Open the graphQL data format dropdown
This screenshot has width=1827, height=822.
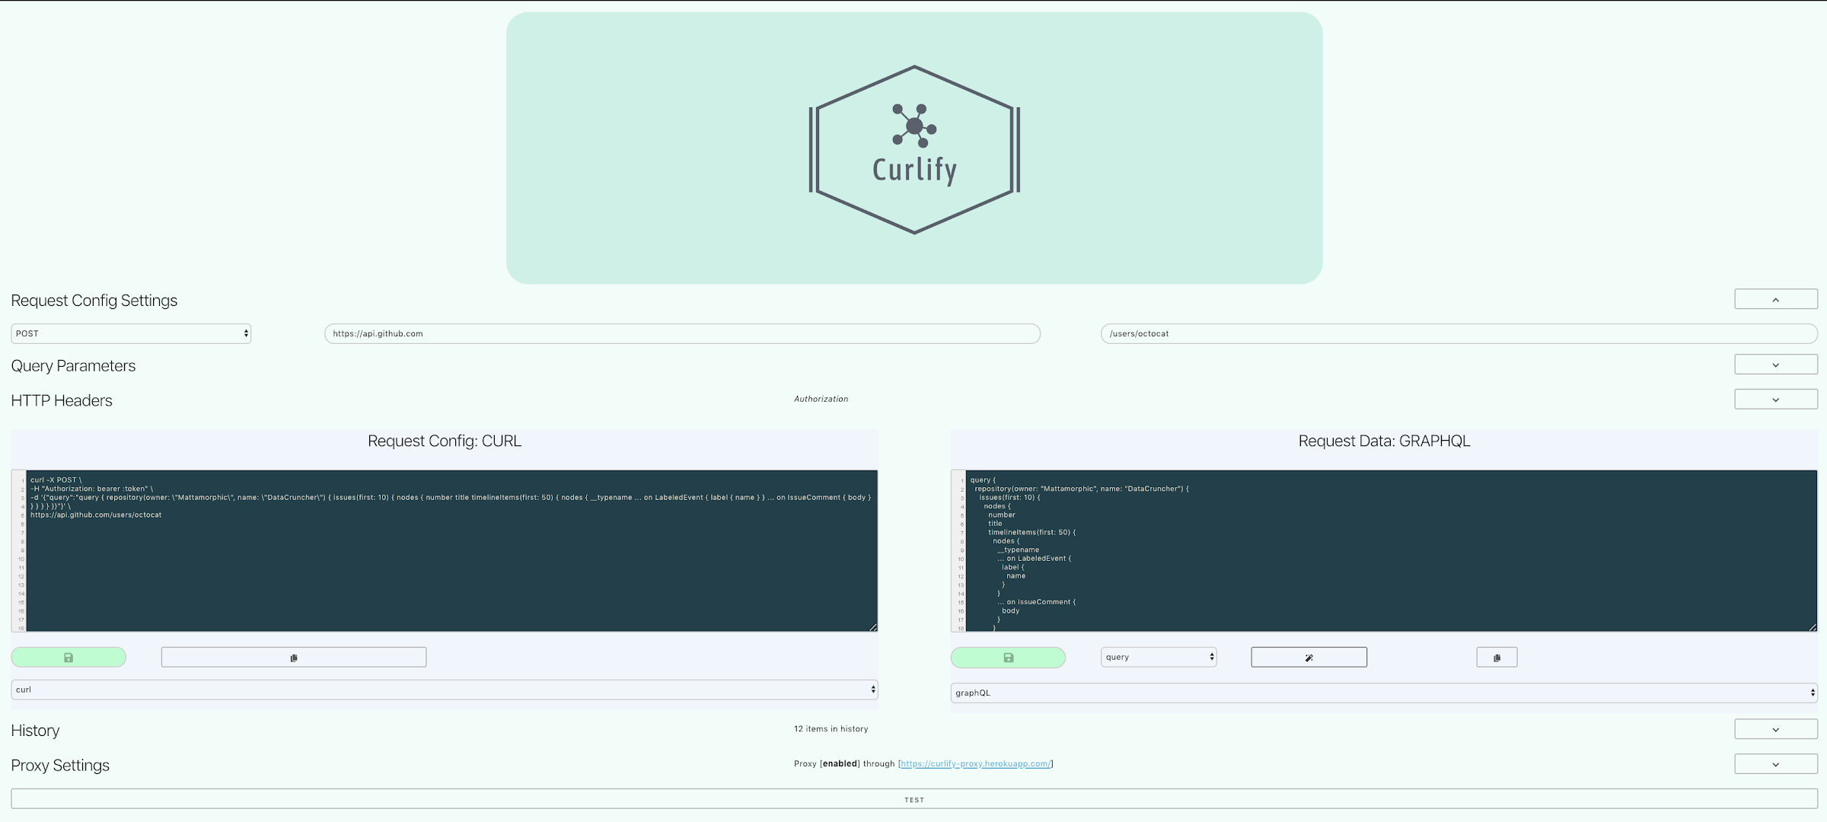(x=1384, y=693)
